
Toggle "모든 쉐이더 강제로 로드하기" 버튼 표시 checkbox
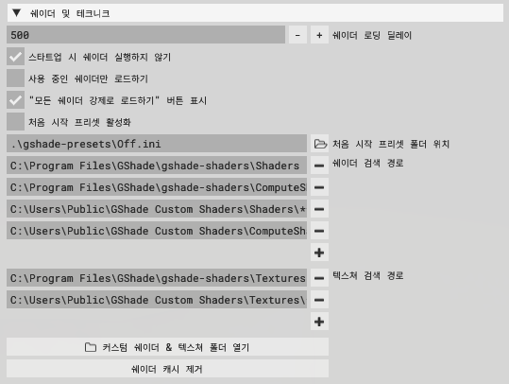click(x=15, y=100)
